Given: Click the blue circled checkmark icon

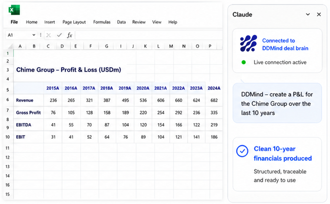Looking at the screenshot, I should click(242, 151).
